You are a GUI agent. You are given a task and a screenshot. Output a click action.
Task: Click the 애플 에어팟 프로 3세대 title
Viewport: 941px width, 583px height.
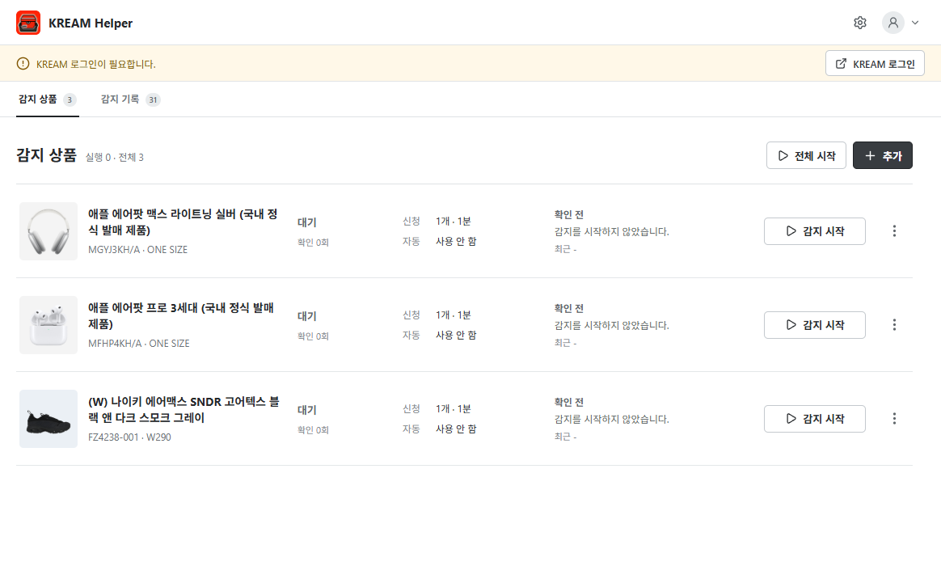pyautogui.click(x=181, y=316)
